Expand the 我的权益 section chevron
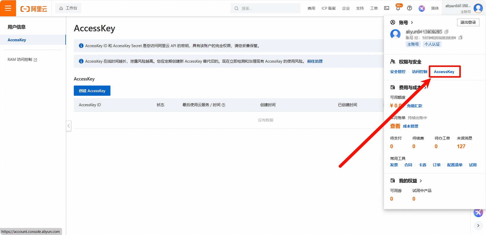 pos(421,181)
